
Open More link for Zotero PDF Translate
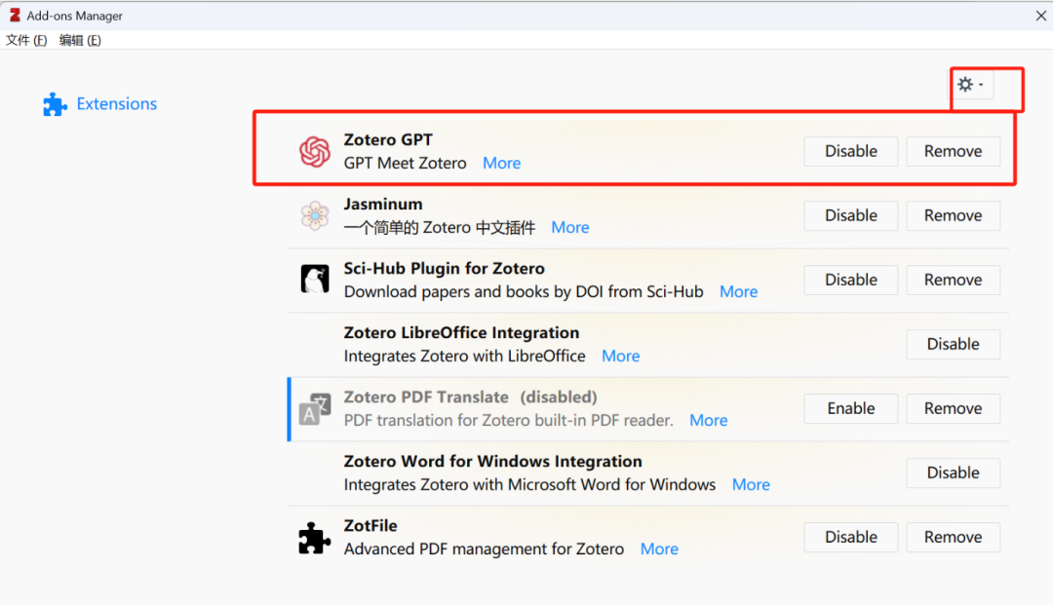(709, 421)
